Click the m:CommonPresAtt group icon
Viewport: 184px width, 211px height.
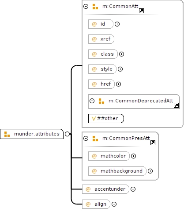pos(95,139)
